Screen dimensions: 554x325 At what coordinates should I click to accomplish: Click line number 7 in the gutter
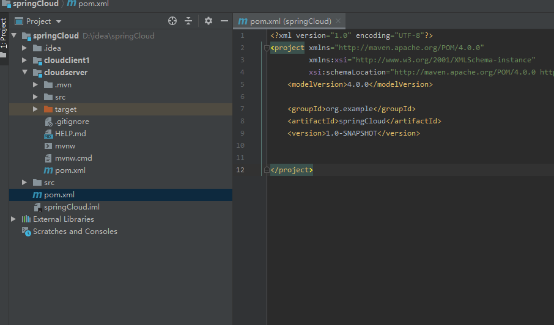(242, 109)
